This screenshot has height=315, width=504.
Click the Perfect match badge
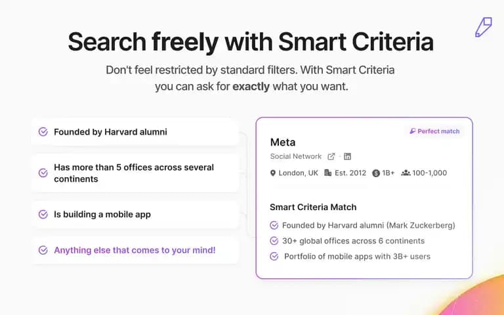click(x=434, y=131)
